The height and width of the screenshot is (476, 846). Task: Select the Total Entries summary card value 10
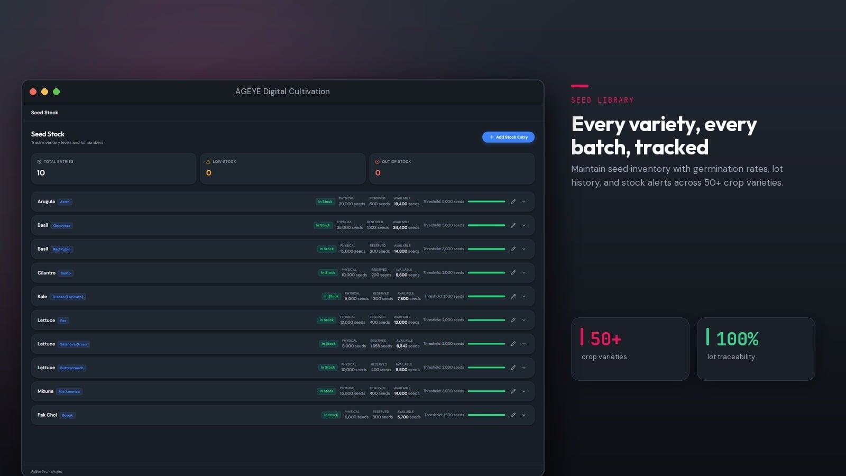pyautogui.click(x=41, y=173)
